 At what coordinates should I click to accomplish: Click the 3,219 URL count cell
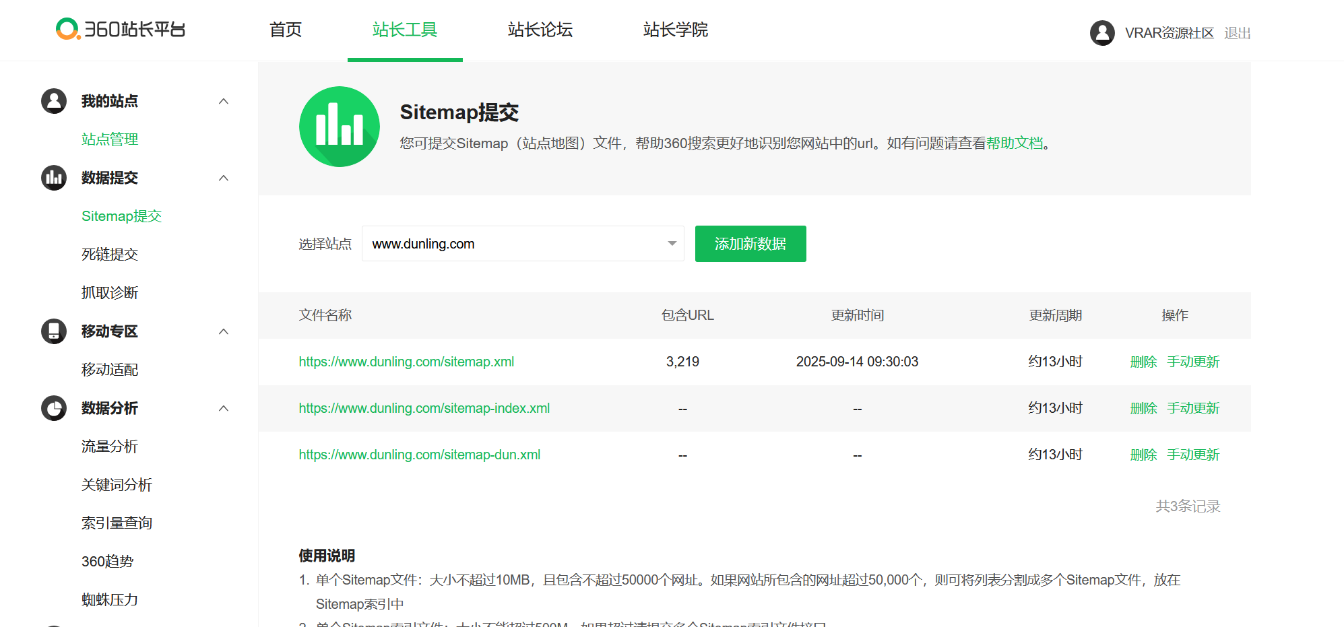[682, 362]
